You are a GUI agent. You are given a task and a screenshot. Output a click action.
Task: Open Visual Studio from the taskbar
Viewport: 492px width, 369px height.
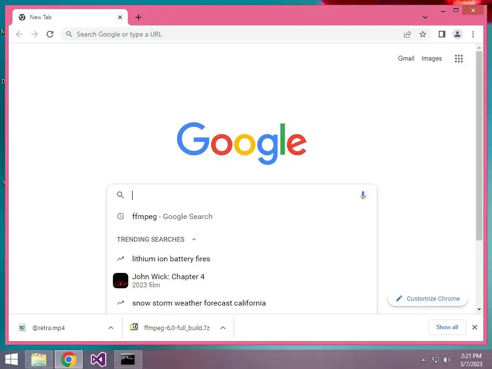coord(98,359)
